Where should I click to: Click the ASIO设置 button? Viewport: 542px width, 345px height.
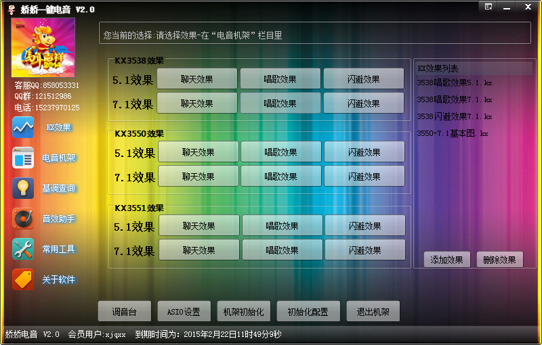pos(183,312)
